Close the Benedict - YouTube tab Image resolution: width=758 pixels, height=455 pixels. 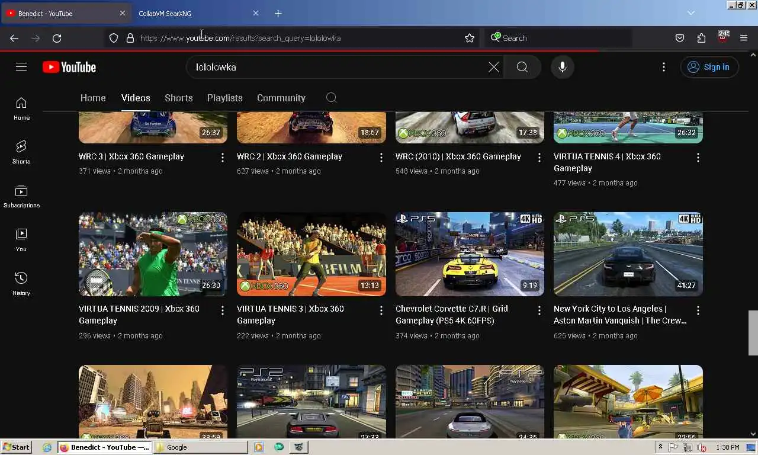point(123,13)
